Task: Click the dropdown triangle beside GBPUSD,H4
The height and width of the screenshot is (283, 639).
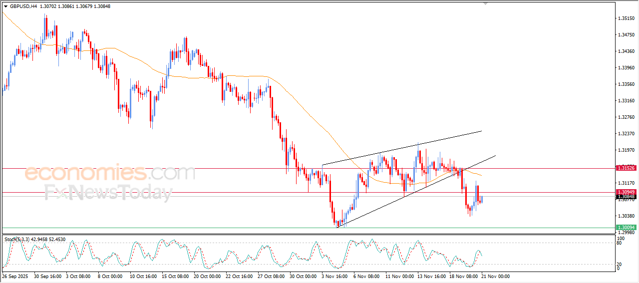Action: (x=5, y=6)
